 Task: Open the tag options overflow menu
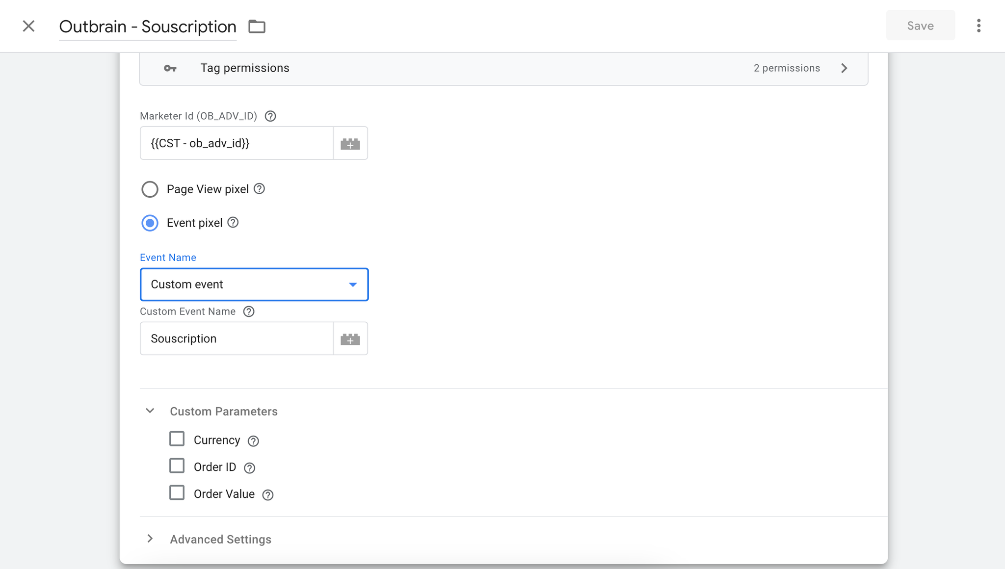point(978,26)
